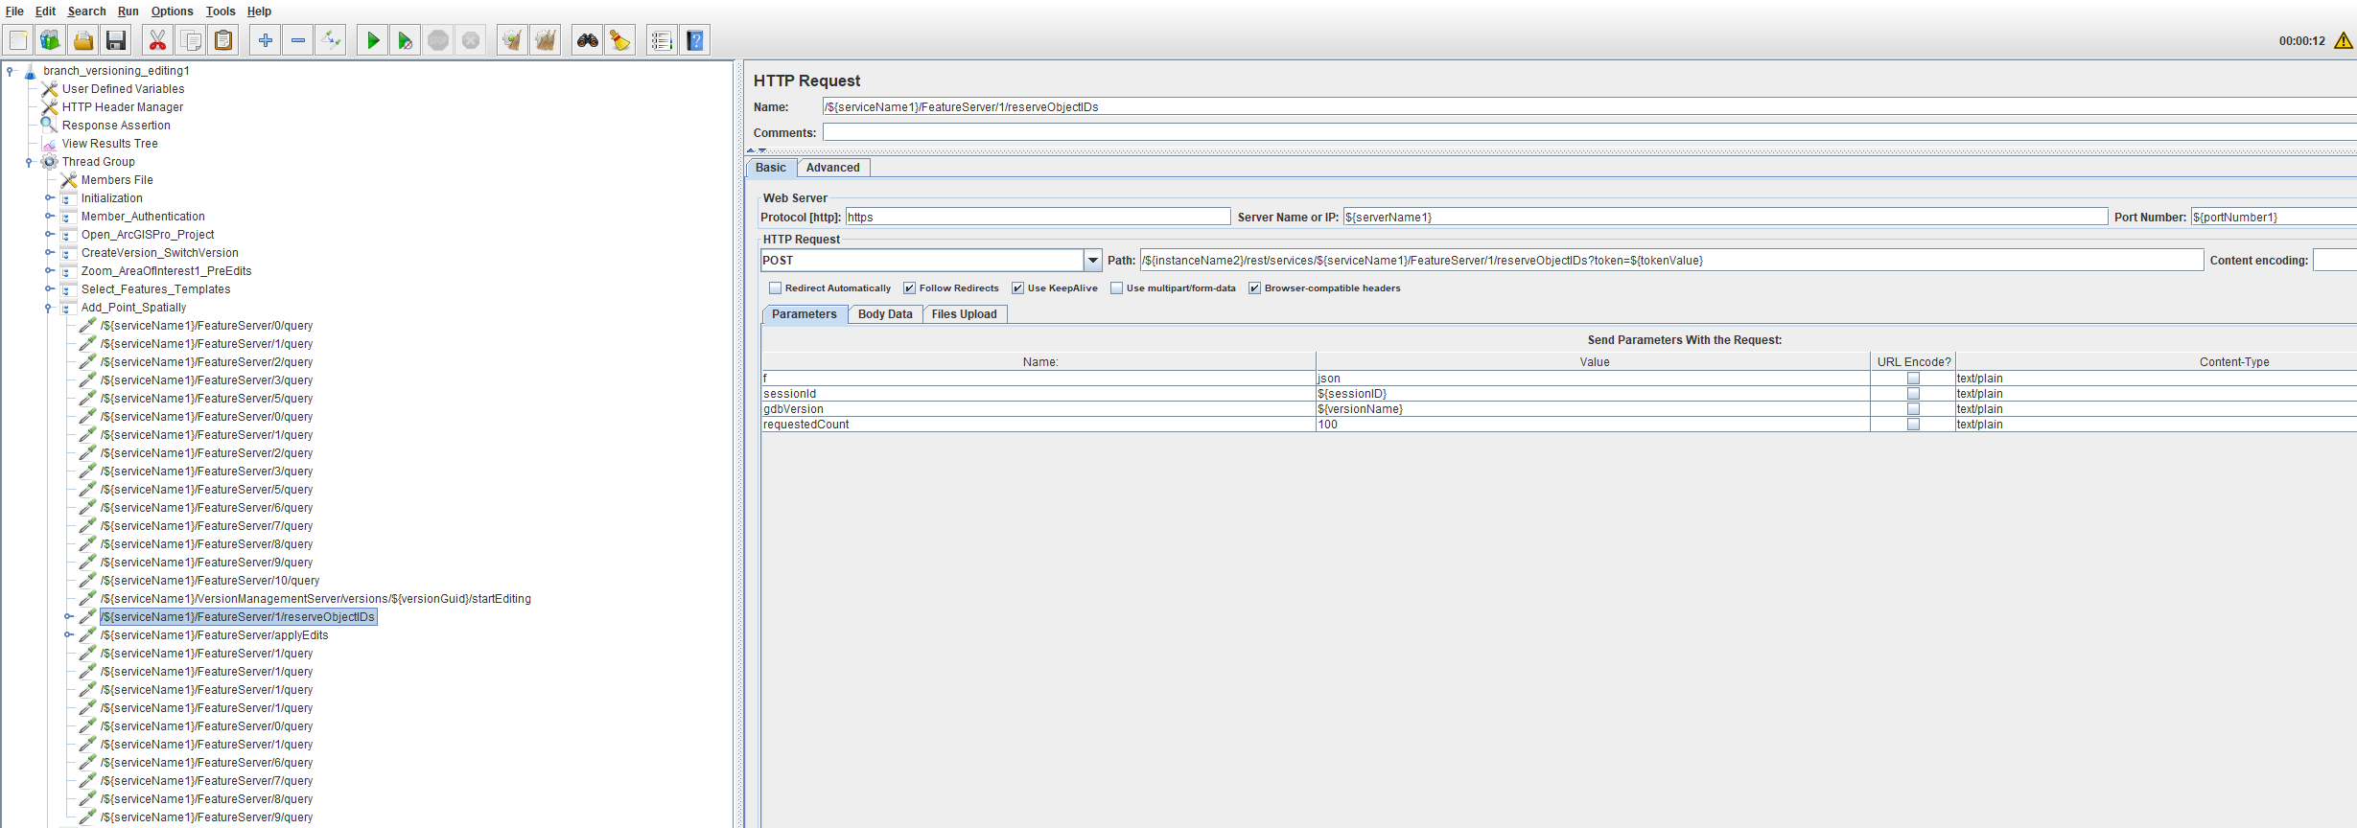Create a new test plan using toolbar icon
Screen dimensions: 2357x828
(18, 40)
